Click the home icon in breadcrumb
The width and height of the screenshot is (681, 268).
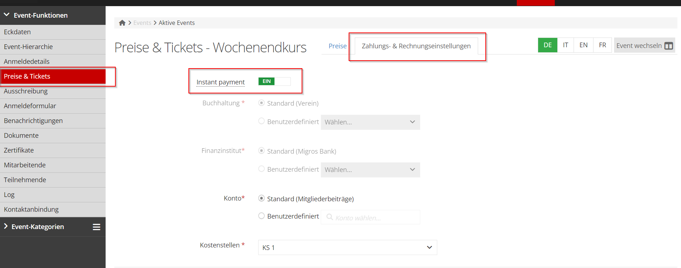122,23
